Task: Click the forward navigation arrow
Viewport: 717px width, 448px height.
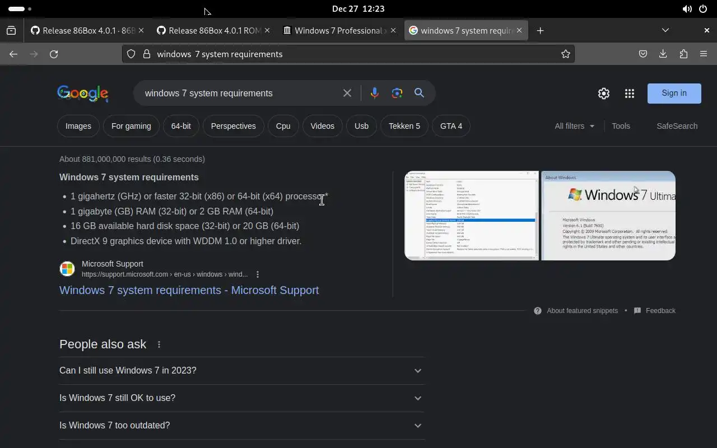Action: point(34,54)
